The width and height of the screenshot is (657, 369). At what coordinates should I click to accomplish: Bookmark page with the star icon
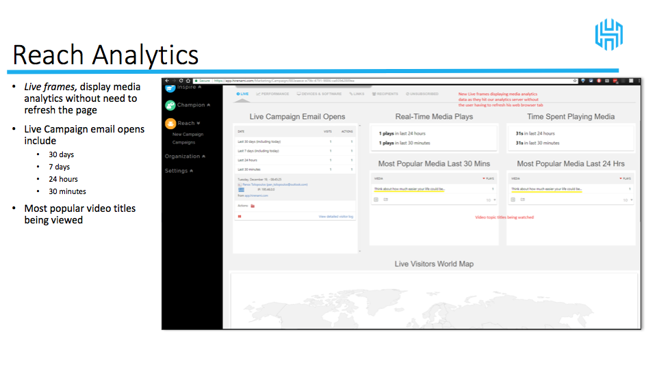[574, 81]
